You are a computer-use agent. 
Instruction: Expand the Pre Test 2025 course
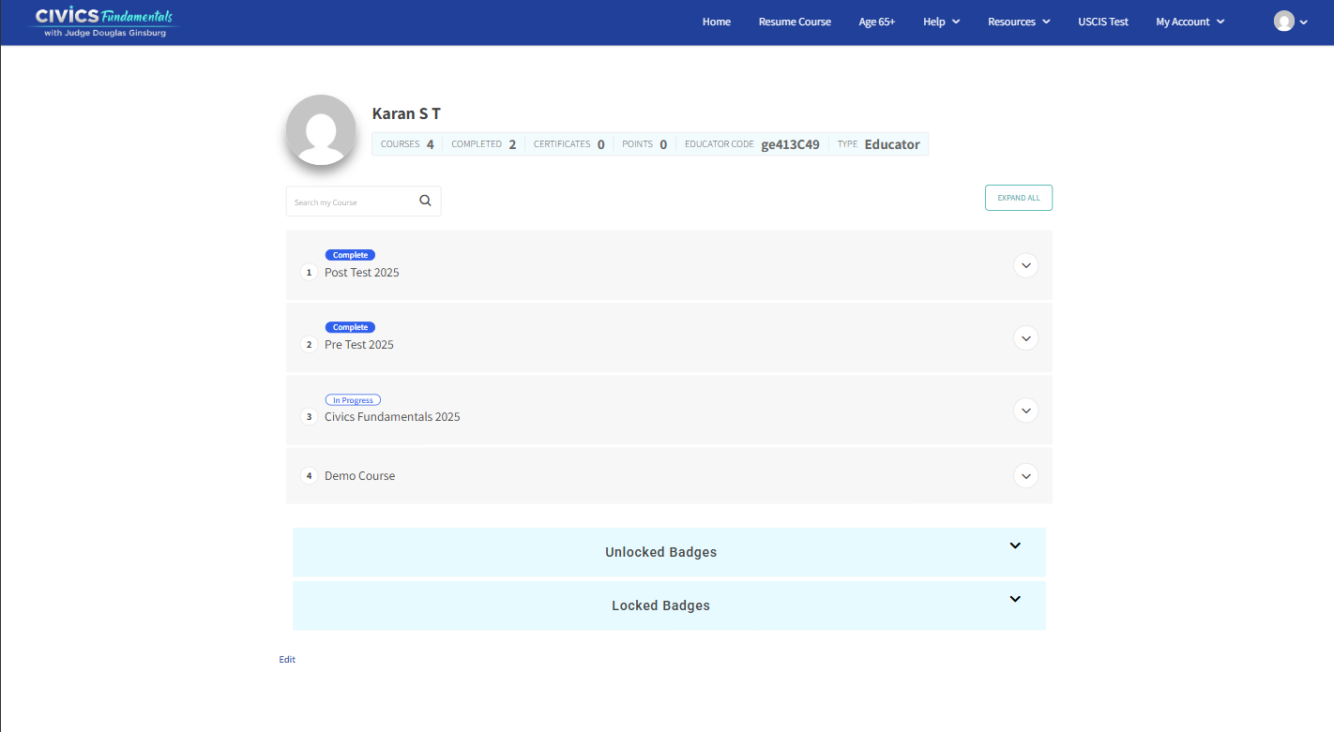pyautogui.click(x=1025, y=338)
